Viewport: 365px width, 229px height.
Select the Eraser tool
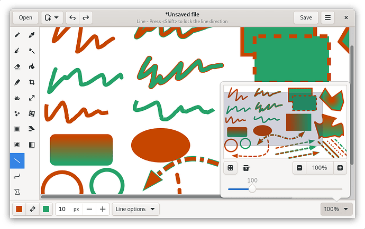coord(17,66)
